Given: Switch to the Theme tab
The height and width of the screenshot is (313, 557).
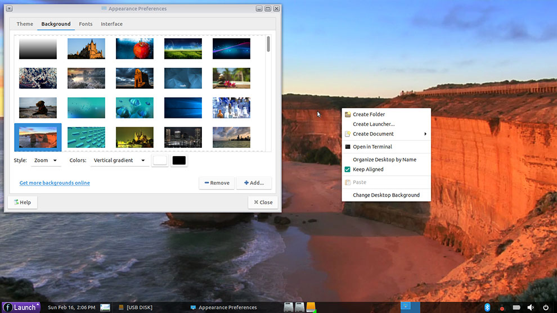Looking at the screenshot, I should [x=25, y=24].
